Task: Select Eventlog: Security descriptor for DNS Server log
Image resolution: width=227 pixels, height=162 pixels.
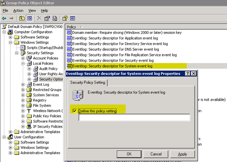Action: tap(115, 50)
